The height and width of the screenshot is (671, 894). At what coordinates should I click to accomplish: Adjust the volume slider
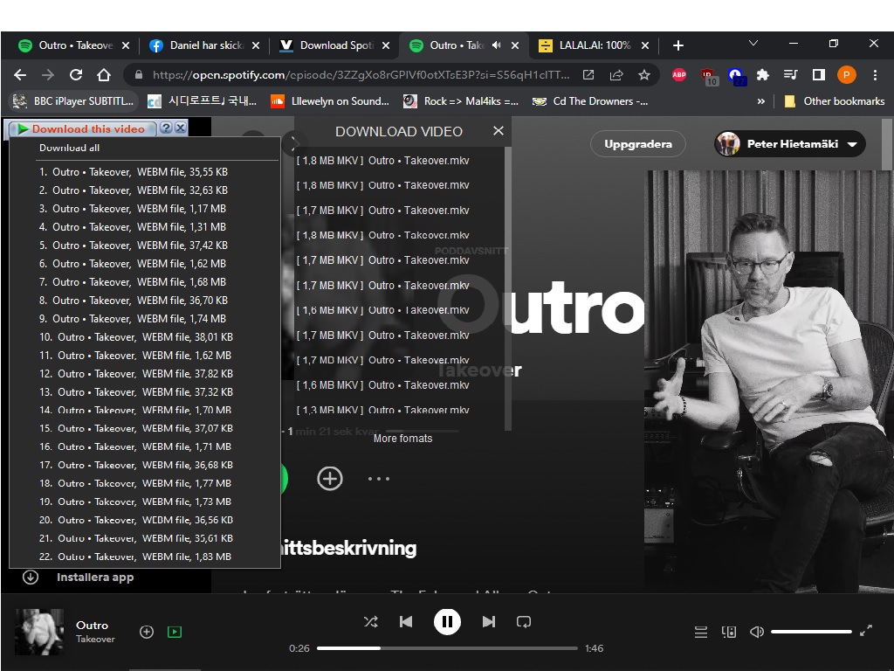tap(811, 632)
